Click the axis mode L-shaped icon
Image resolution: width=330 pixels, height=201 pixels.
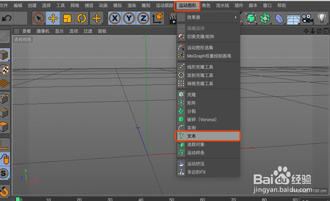coord(4,145)
